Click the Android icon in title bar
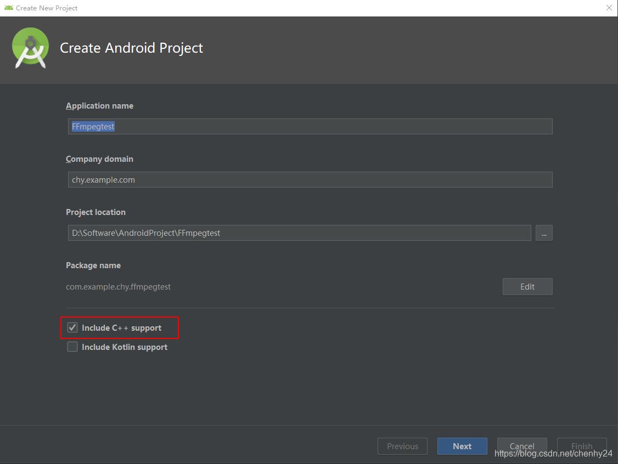 click(x=9, y=8)
